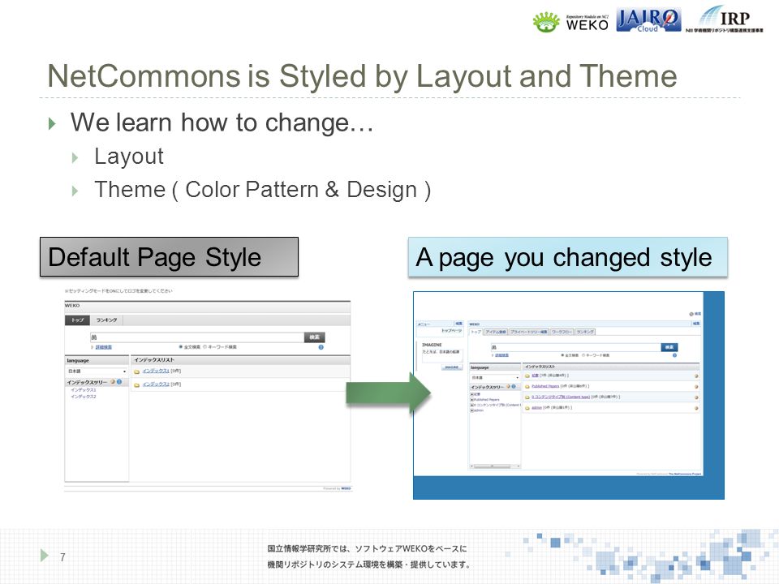Click 編集 link in WEKO block header of changed page
Viewport: 779px width, 584px height.
(x=696, y=324)
